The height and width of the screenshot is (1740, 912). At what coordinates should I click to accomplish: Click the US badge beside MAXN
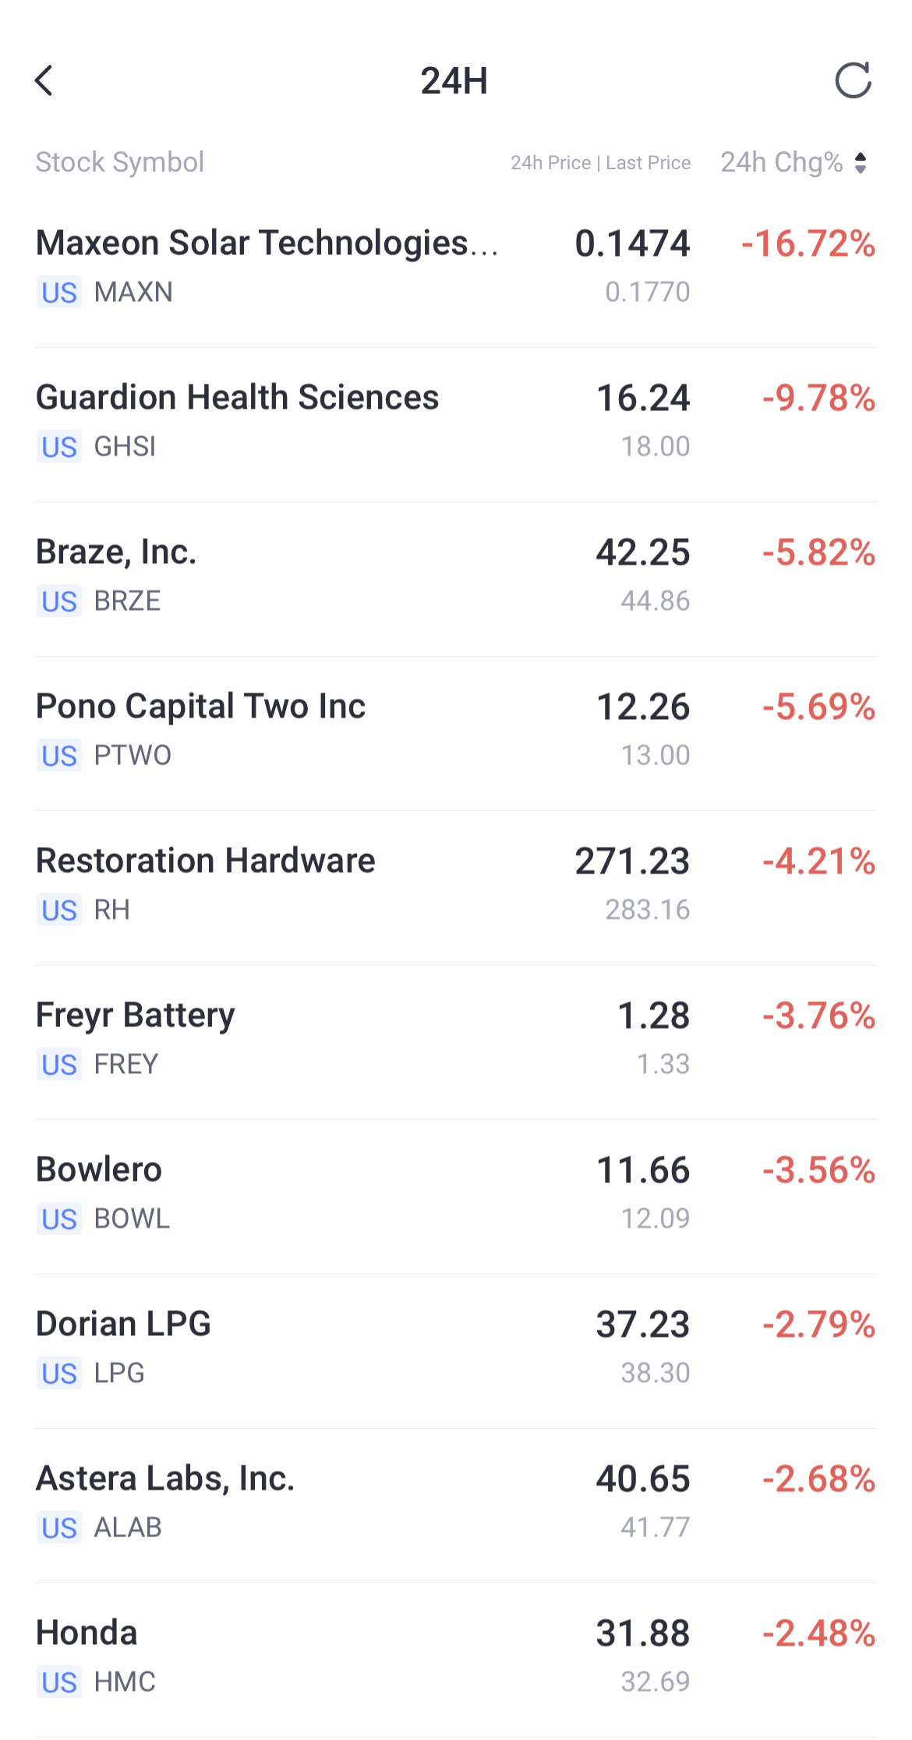pyautogui.click(x=59, y=293)
